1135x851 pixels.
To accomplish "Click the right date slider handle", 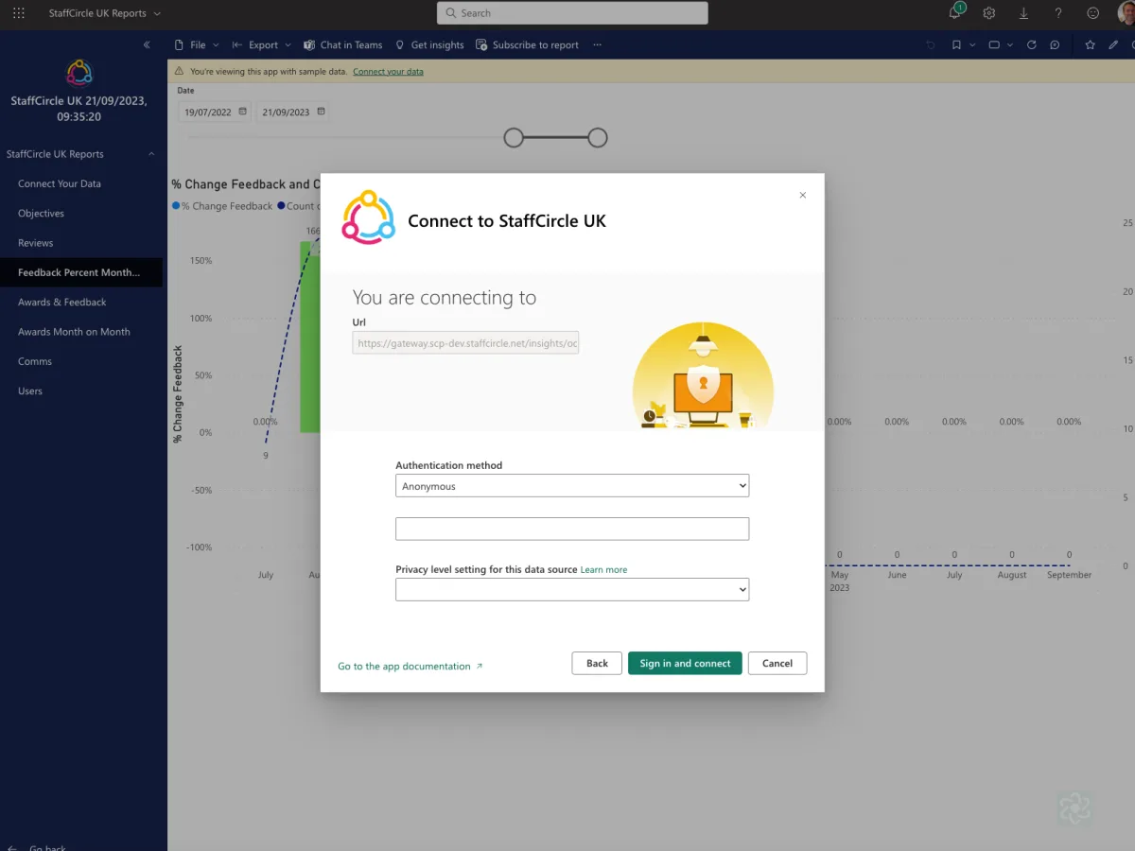I will pos(597,138).
